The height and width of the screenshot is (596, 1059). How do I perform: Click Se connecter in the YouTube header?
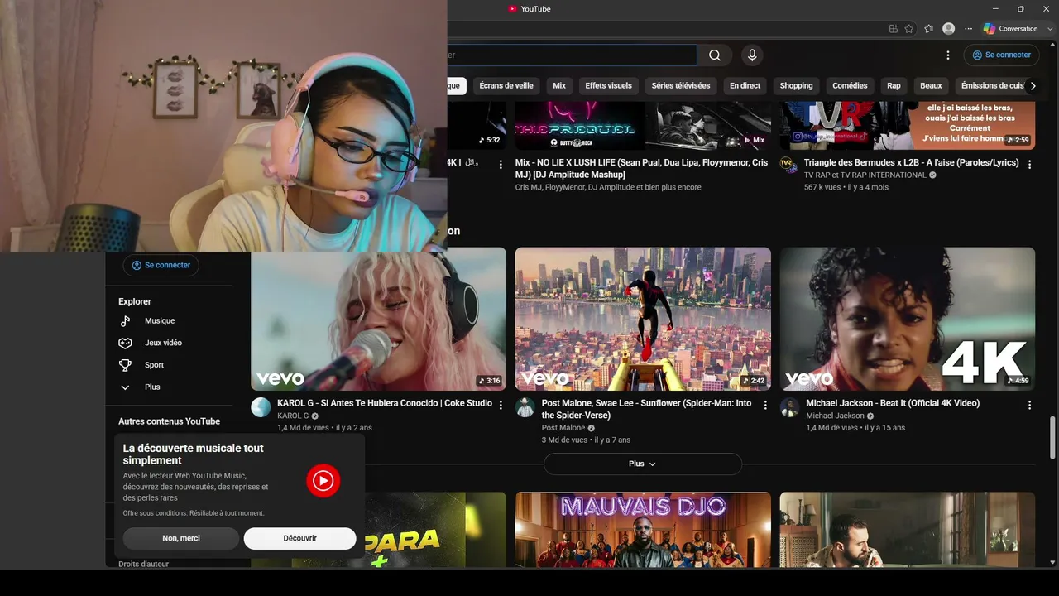point(1001,55)
